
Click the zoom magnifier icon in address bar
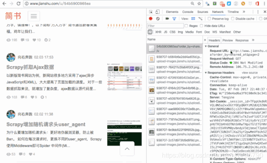[x=192, y=4]
